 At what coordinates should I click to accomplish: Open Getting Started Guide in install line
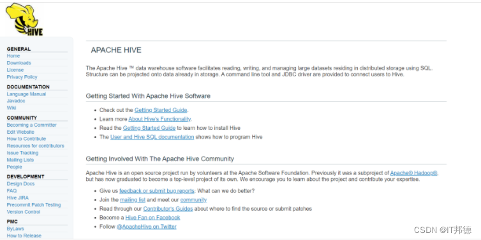pos(149,128)
